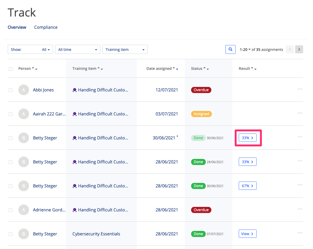Click the Assigned status badge

click(201, 114)
